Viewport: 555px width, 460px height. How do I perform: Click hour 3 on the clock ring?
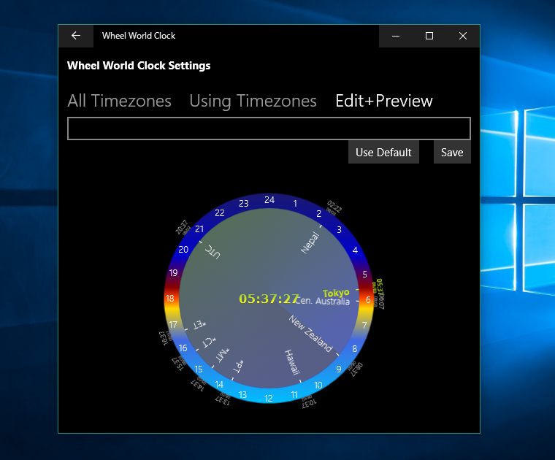point(339,230)
